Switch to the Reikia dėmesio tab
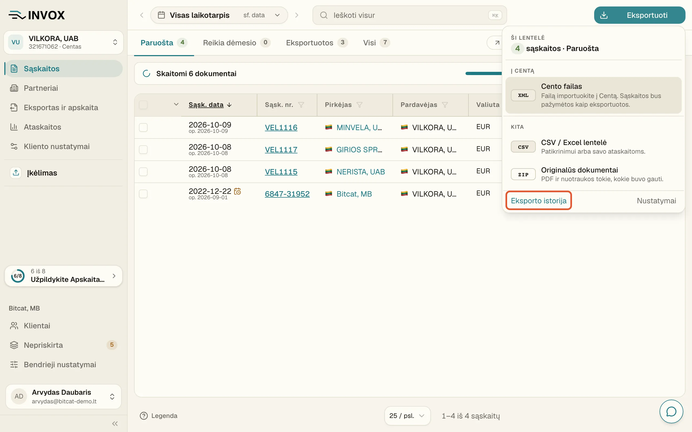 pos(237,43)
